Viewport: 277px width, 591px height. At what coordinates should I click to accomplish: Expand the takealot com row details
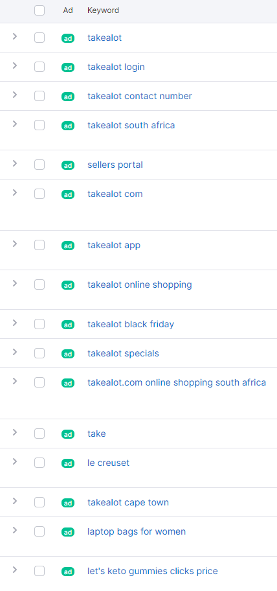click(15, 192)
